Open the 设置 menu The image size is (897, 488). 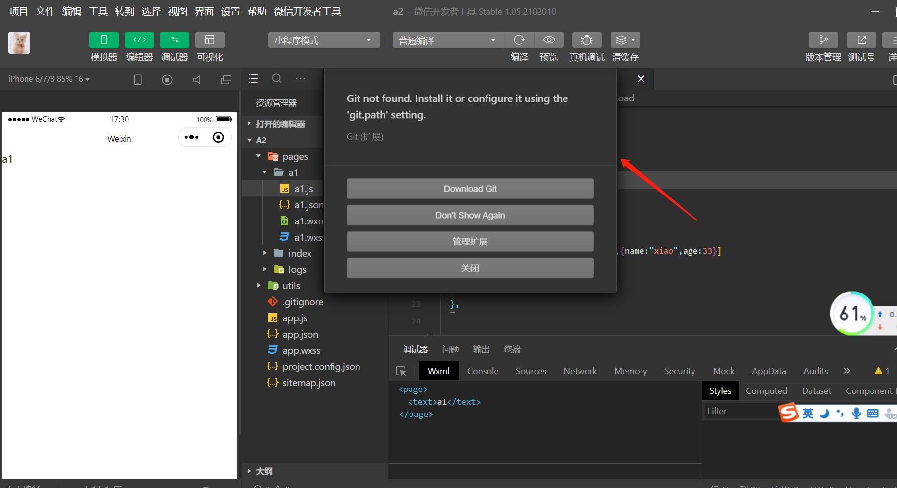pyautogui.click(x=231, y=11)
